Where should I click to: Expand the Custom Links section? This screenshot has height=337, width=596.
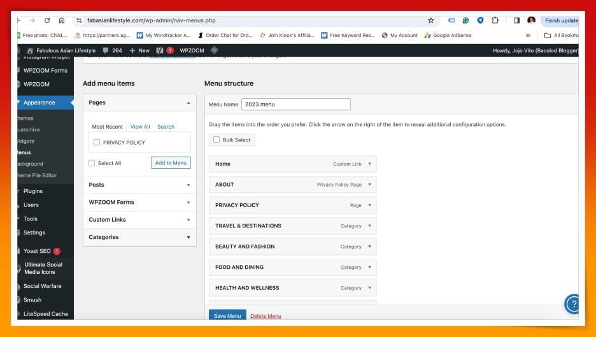tap(139, 220)
